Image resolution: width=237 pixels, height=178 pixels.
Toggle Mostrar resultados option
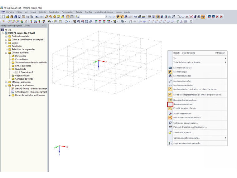(x=197, y=76)
